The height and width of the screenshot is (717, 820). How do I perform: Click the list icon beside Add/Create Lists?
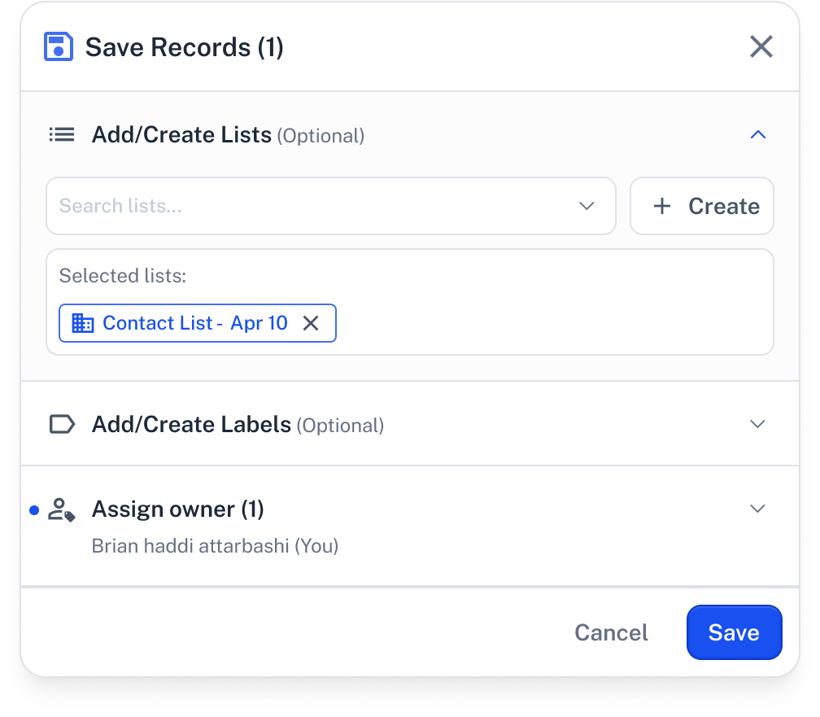tap(62, 134)
